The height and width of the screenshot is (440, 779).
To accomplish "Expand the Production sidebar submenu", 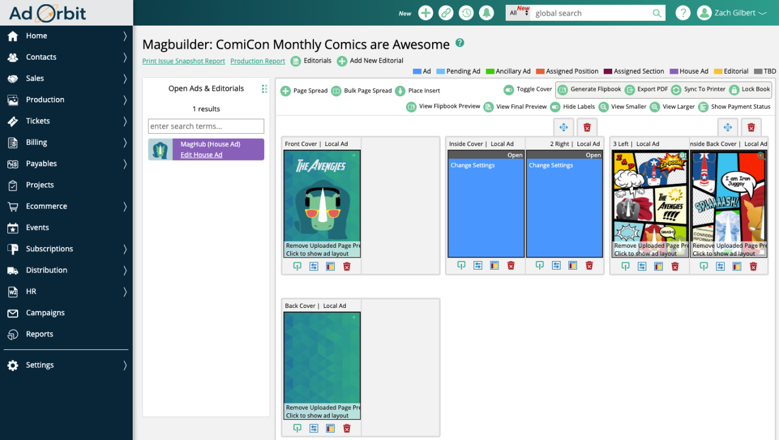I will click(125, 100).
